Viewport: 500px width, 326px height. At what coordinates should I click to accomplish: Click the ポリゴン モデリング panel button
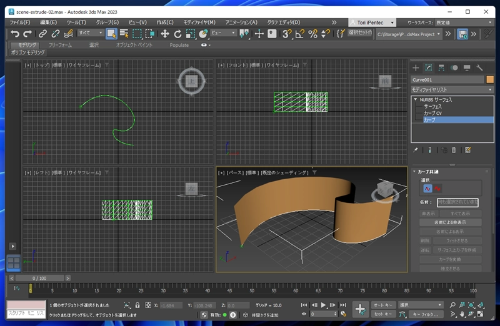[28, 52]
